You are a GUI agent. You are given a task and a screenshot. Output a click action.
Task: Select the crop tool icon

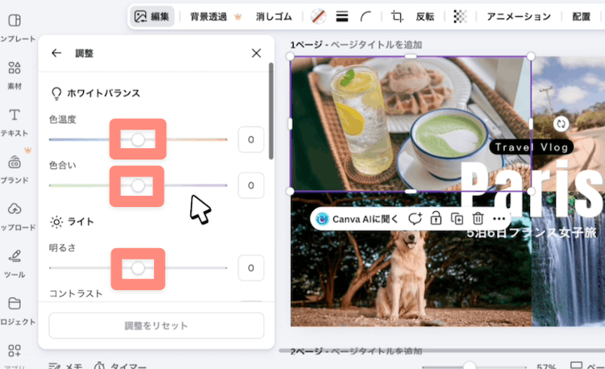point(397,17)
